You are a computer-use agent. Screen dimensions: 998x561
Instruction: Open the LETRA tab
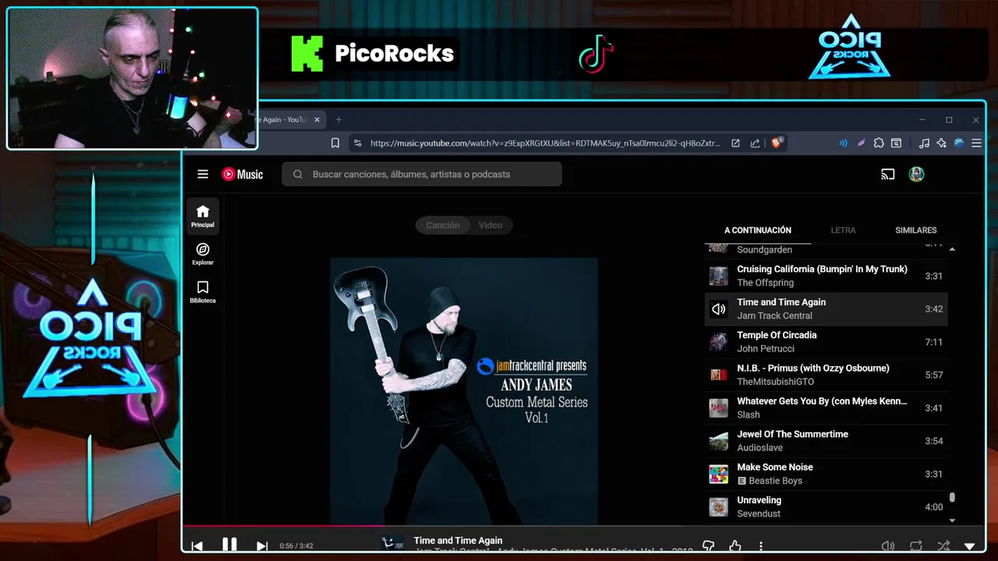click(843, 231)
